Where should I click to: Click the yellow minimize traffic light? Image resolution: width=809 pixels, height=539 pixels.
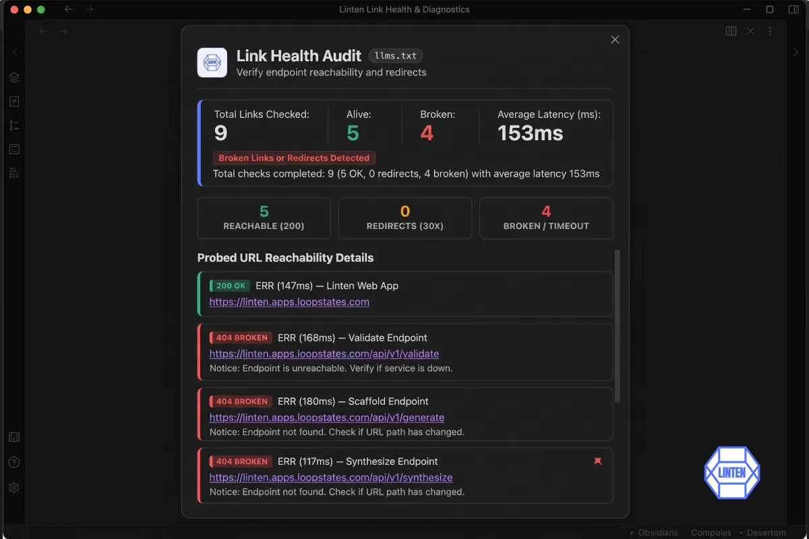click(x=28, y=9)
